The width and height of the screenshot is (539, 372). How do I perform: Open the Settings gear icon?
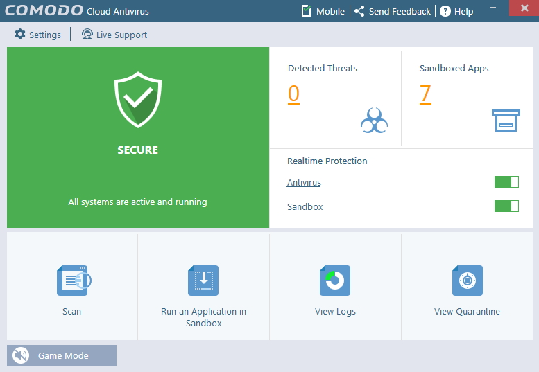coord(20,35)
